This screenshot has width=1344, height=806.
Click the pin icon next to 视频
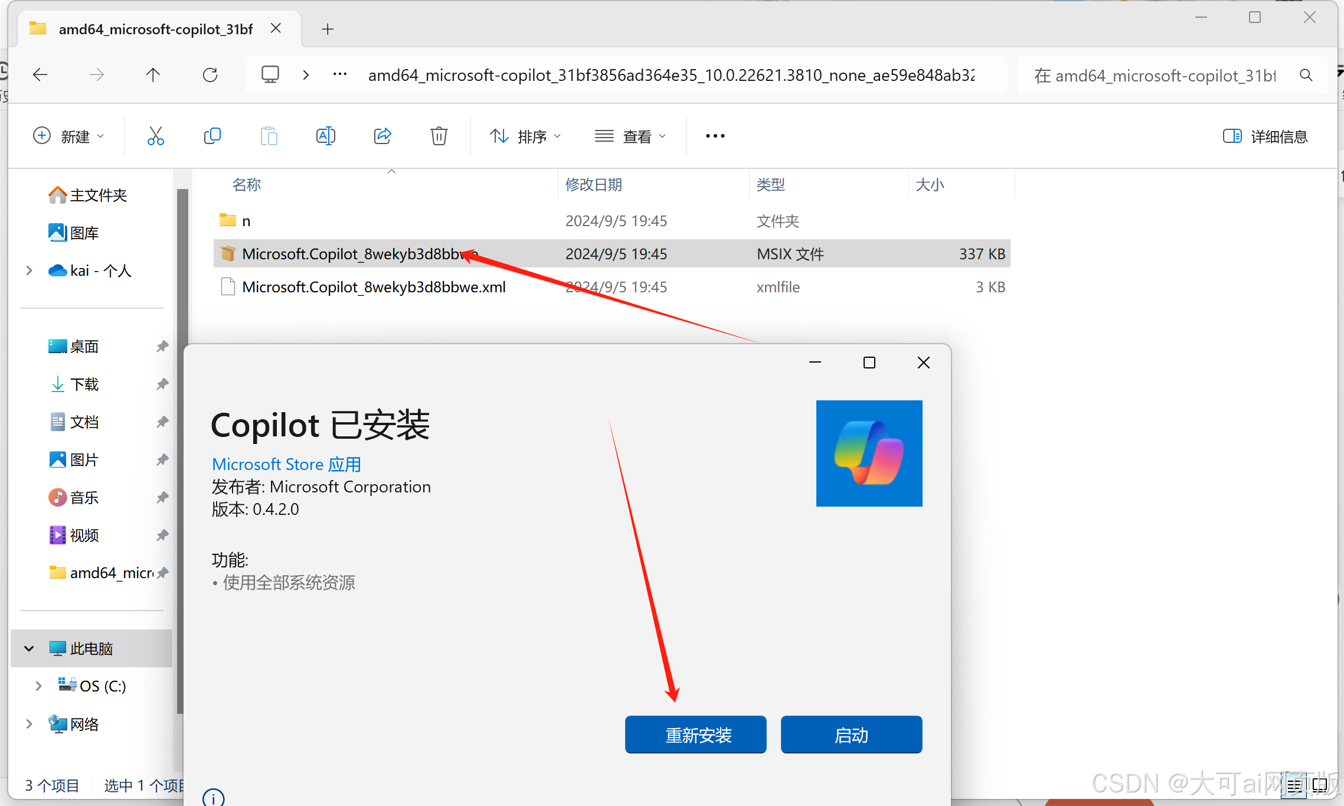(162, 536)
